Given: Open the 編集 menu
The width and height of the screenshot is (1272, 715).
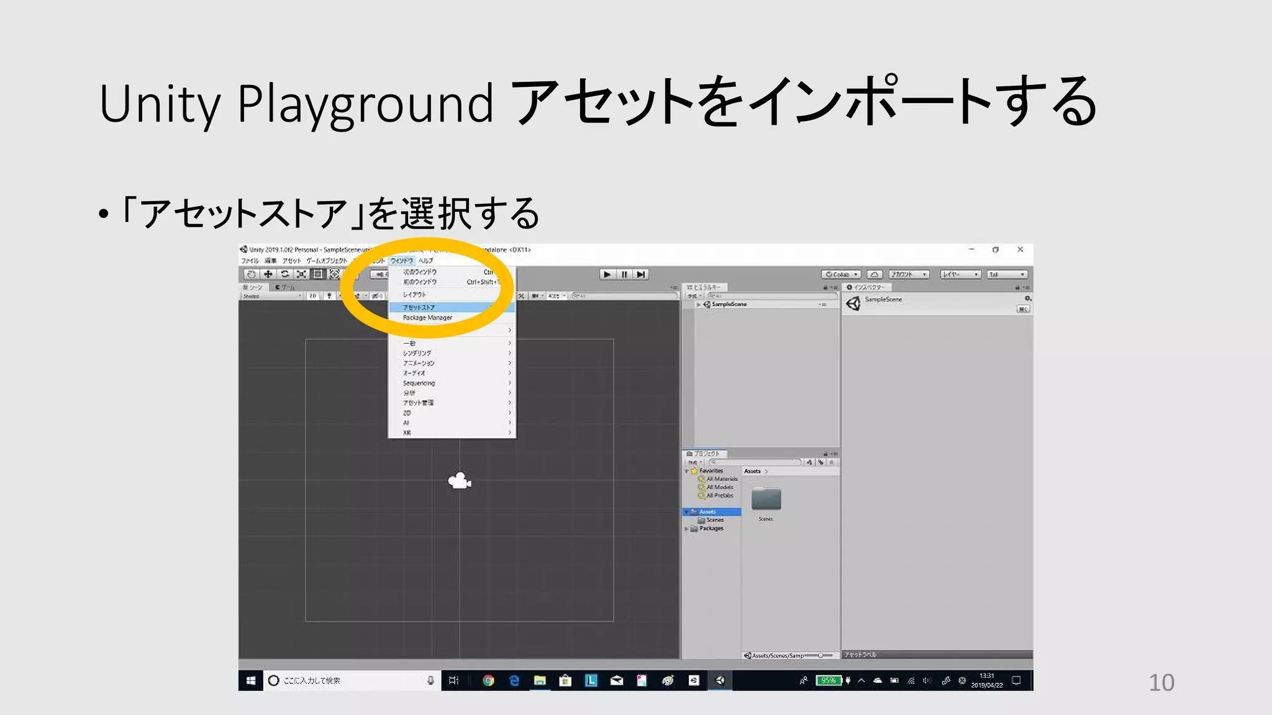Looking at the screenshot, I should 271,261.
